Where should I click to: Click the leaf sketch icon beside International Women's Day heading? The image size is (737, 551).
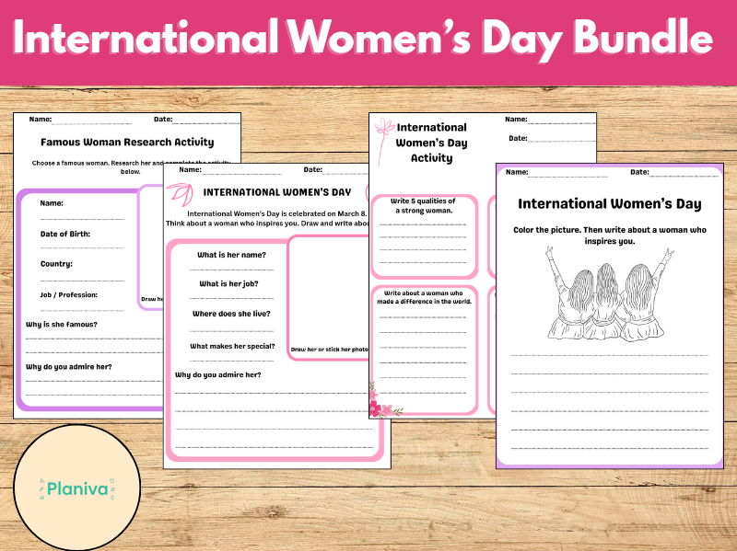(x=179, y=193)
